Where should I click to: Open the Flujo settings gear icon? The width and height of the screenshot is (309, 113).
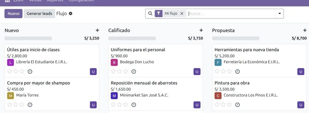pos(71,14)
